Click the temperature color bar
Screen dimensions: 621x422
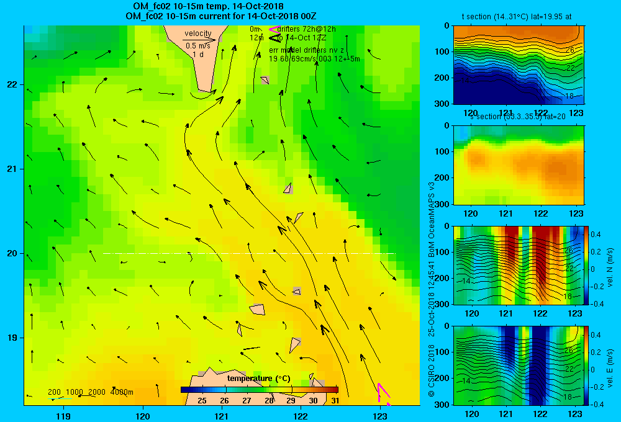coord(260,390)
